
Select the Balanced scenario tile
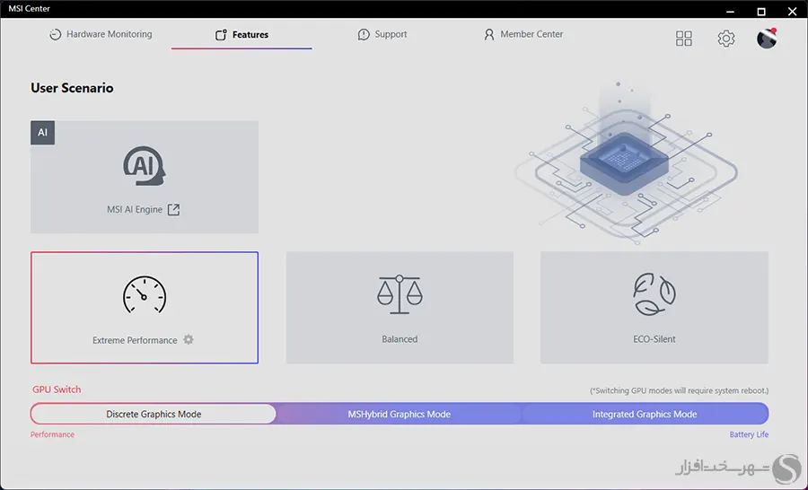coord(400,308)
